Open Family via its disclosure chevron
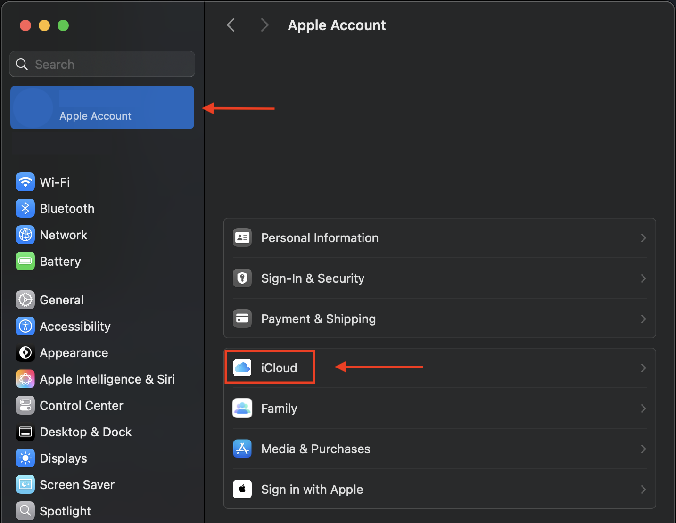 point(643,409)
